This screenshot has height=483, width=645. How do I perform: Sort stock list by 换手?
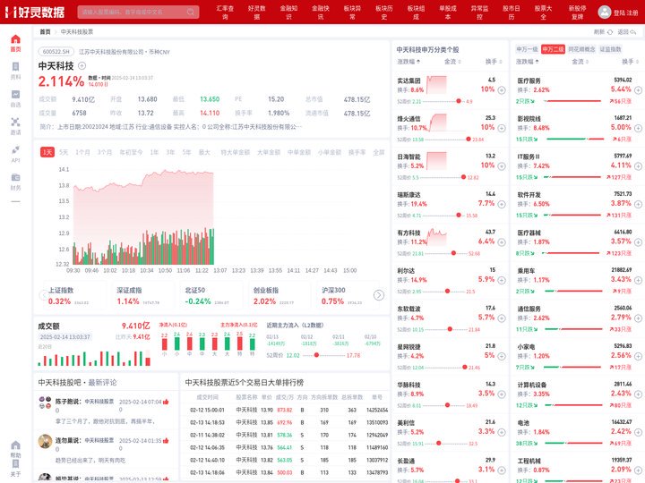(x=494, y=62)
